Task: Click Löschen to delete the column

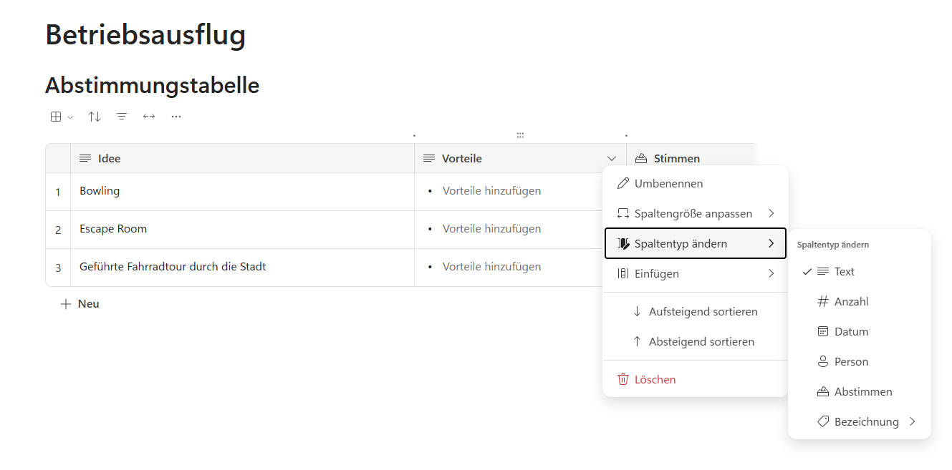Action: coord(655,380)
